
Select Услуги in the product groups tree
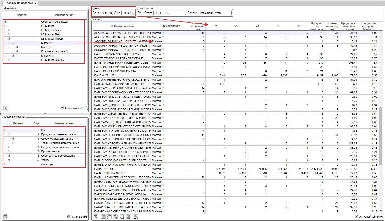[x=45, y=160]
